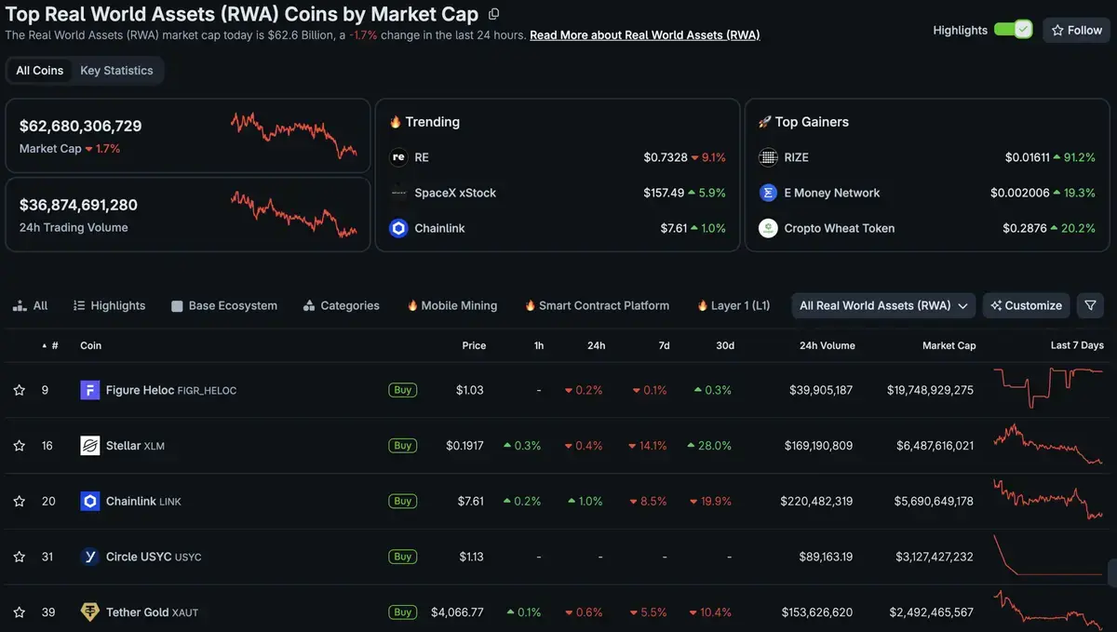Open the Market Cap sparkline chart
1117x632 pixels.
tap(294, 135)
